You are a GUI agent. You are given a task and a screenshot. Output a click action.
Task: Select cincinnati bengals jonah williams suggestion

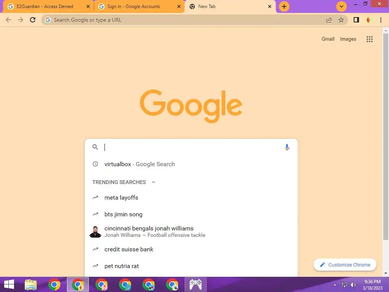[191, 232]
